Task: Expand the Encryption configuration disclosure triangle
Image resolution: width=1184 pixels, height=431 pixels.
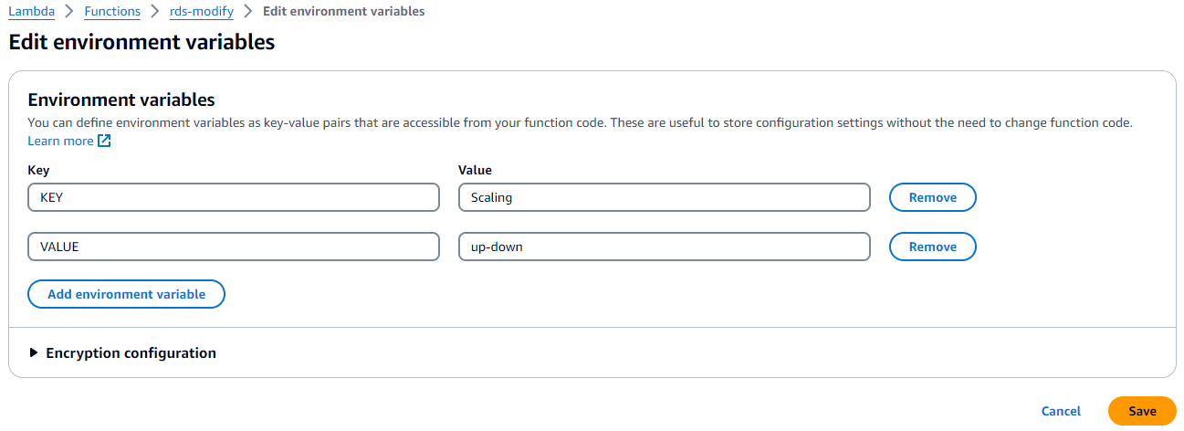Action: 34,352
